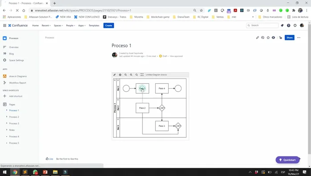311x176 pixels.
Task: Click the middle zoom magnifier in diagram toolbar
Action: tap(131, 74)
